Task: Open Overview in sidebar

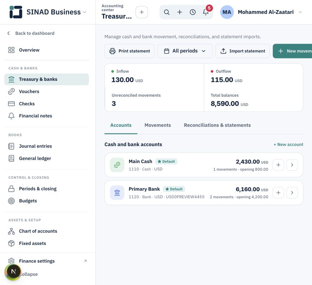Action: 47,50
